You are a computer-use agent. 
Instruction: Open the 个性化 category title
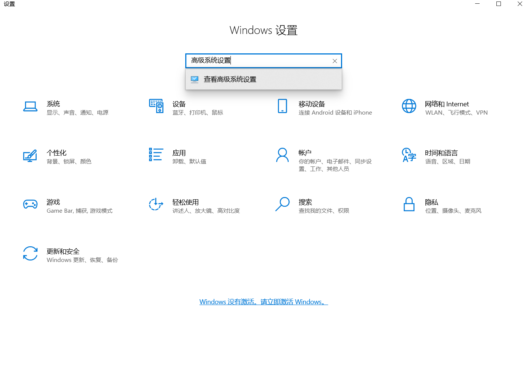[56, 153]
